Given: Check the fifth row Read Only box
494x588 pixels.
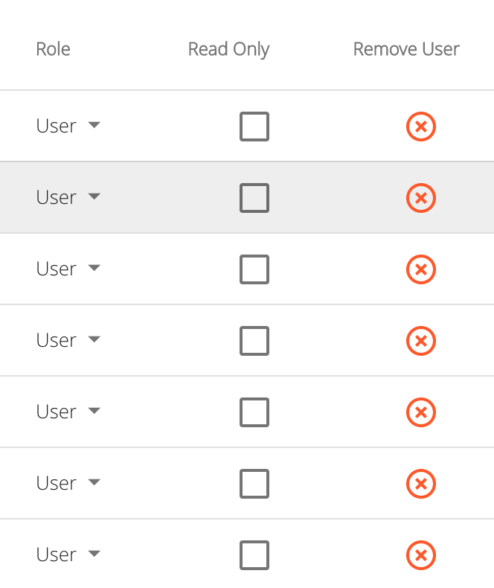Looking at the screenshot, I should [x=254, y=412].
